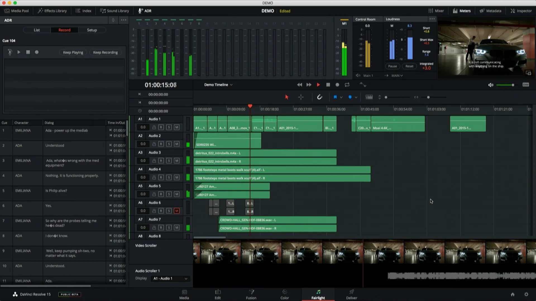Solo the Audio 3 track
The width and height of the screenshot is (536, 301).
(169, 161)
